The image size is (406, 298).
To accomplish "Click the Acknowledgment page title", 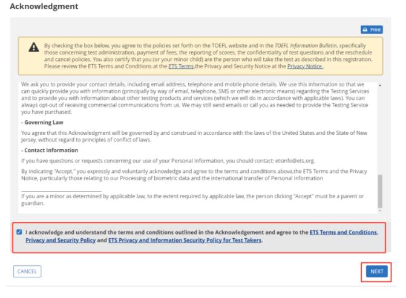I will tap(44, 6).
